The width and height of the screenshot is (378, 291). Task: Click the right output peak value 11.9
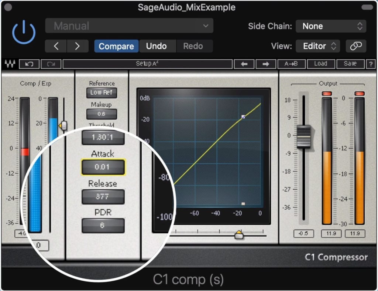pyautogui.click(x=355, y=234)
